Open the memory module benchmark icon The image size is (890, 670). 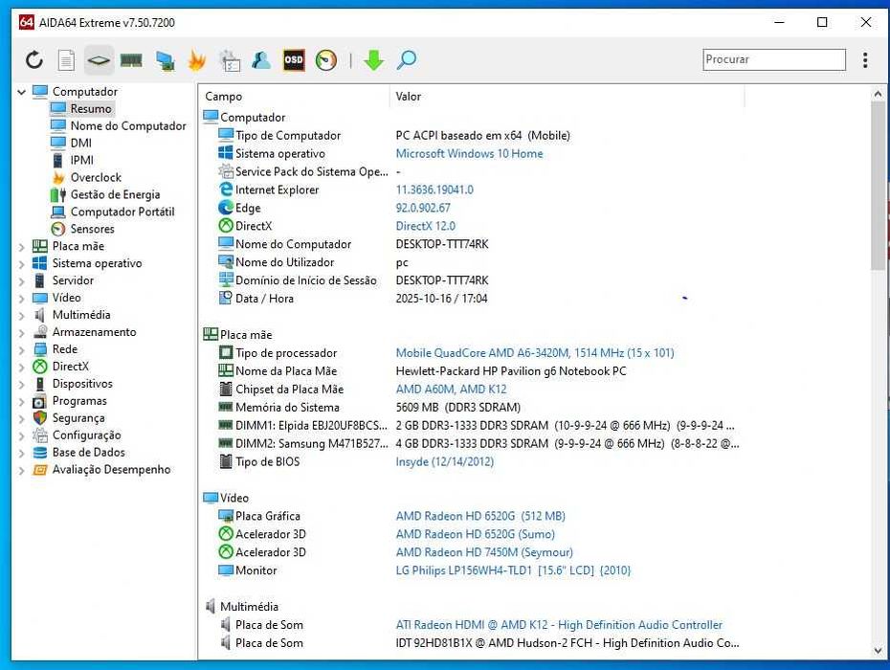click(131, 59)
